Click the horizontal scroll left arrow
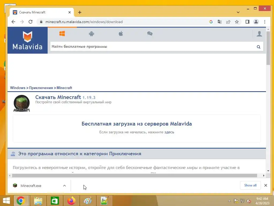This screenshot has height=206, width=274. click(10, 175)
